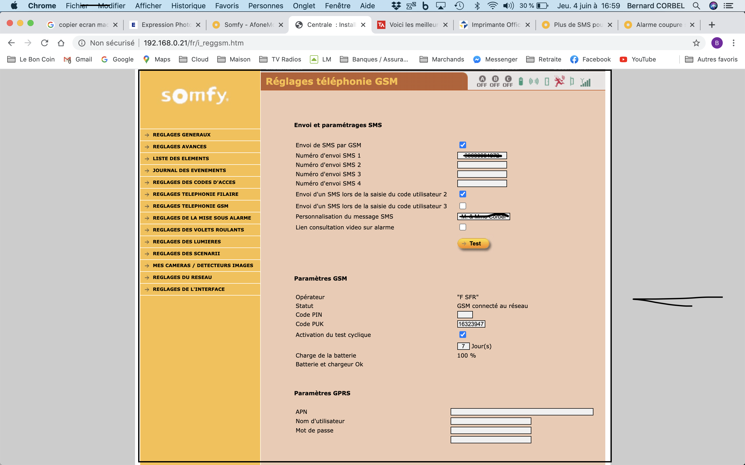
Task: Close the Expression Photo tab
Action: click(198, 25)
